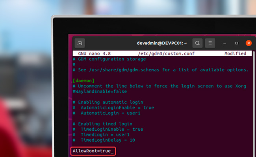Screen dimensions: 256x157
Task: Place cursor on #WaylandEnable=false line
Action: [100, 91]
